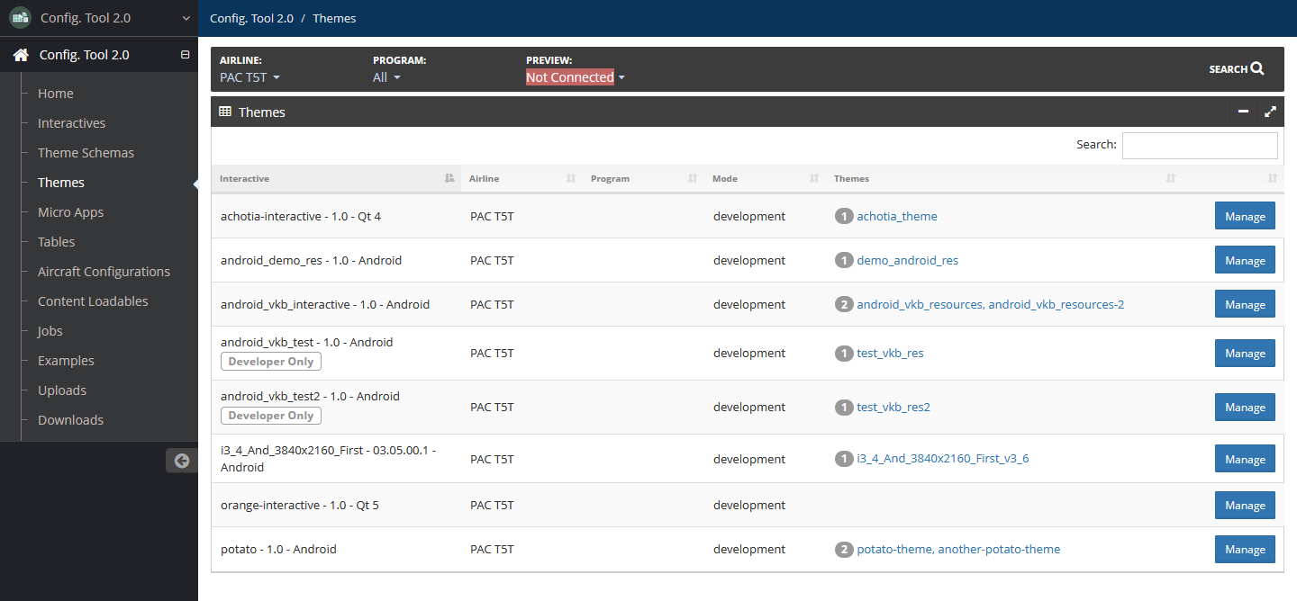Open potato-theme, another-potato-theme link
The width and height of the screenshot is (1297, 601).
[x=958, y=550]
